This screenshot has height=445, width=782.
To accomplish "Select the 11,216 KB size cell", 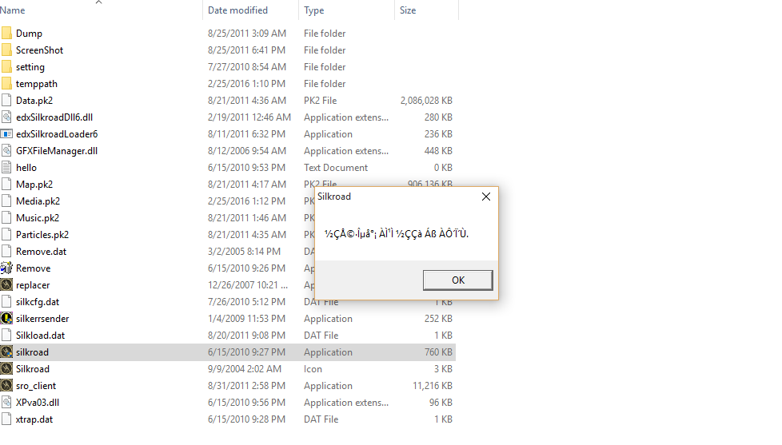I will coord(433,386).
